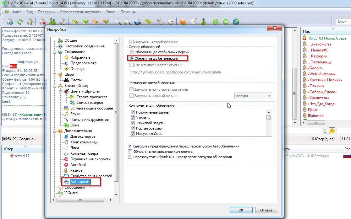
Task: Click components list scroll down arrow
Action: pyautogui.click(x=269, y=133)
